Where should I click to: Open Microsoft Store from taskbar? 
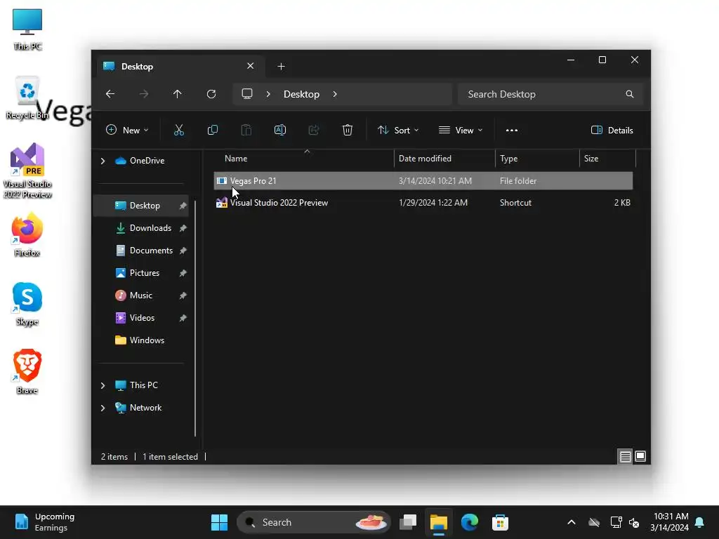(500, 522)
